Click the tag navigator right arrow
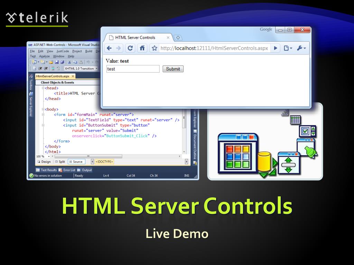Image resolution: width=354 pixels, height=265 pixels. tap(186, 161)
